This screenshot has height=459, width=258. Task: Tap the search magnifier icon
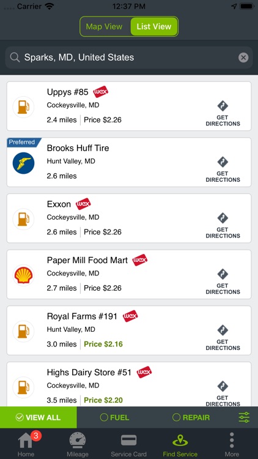[x=15, y=58]
